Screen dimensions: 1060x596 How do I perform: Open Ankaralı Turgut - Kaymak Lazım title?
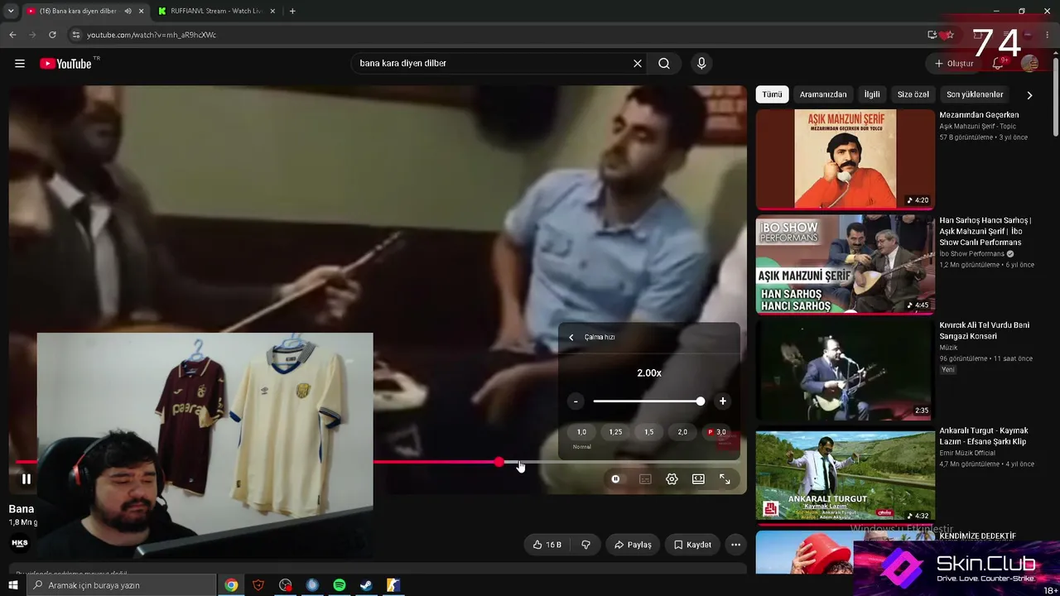984,436
